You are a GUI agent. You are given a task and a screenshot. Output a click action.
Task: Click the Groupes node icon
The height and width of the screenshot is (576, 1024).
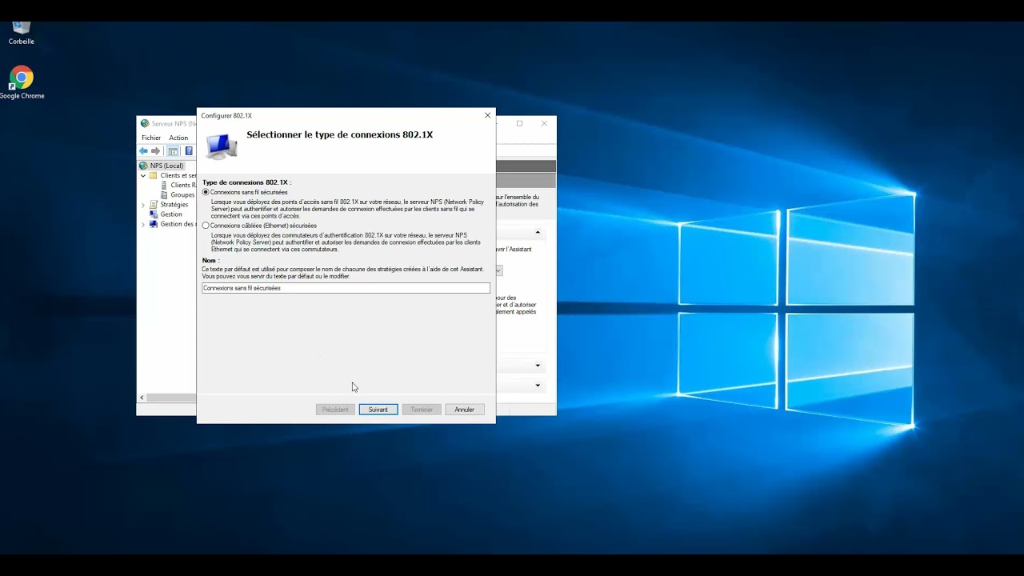tap(164, 194)
